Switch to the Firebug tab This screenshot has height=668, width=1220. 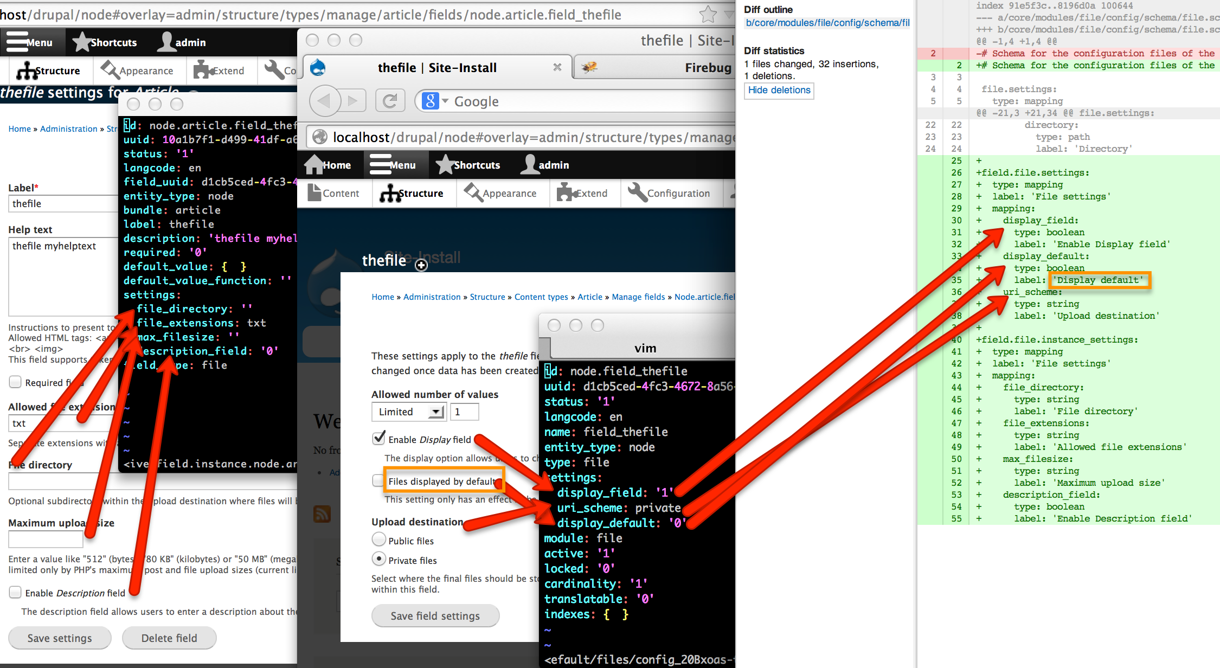pos(656,68)
